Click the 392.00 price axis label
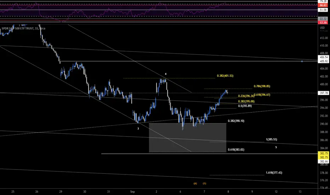This screenshot has height=195, width=330. click(x=324, y=116)
